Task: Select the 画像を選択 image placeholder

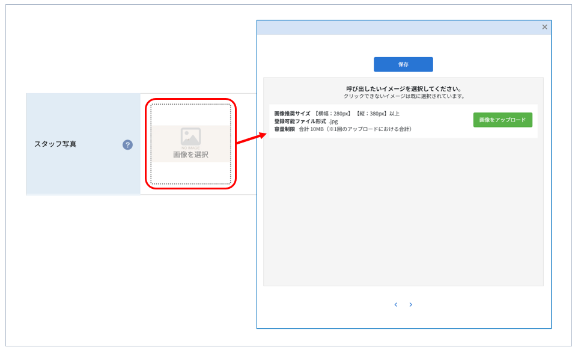Action: [x=190, y=144]
